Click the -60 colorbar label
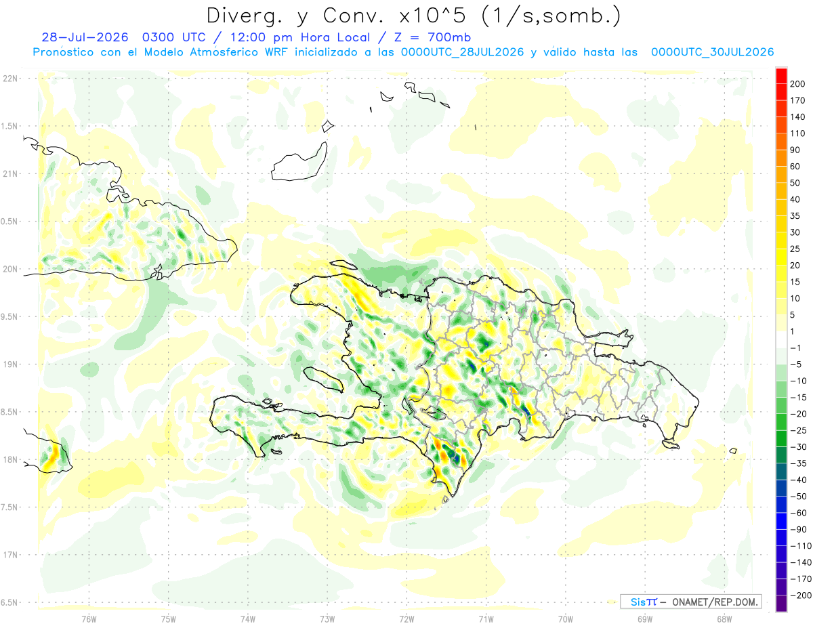 [800, 513]
